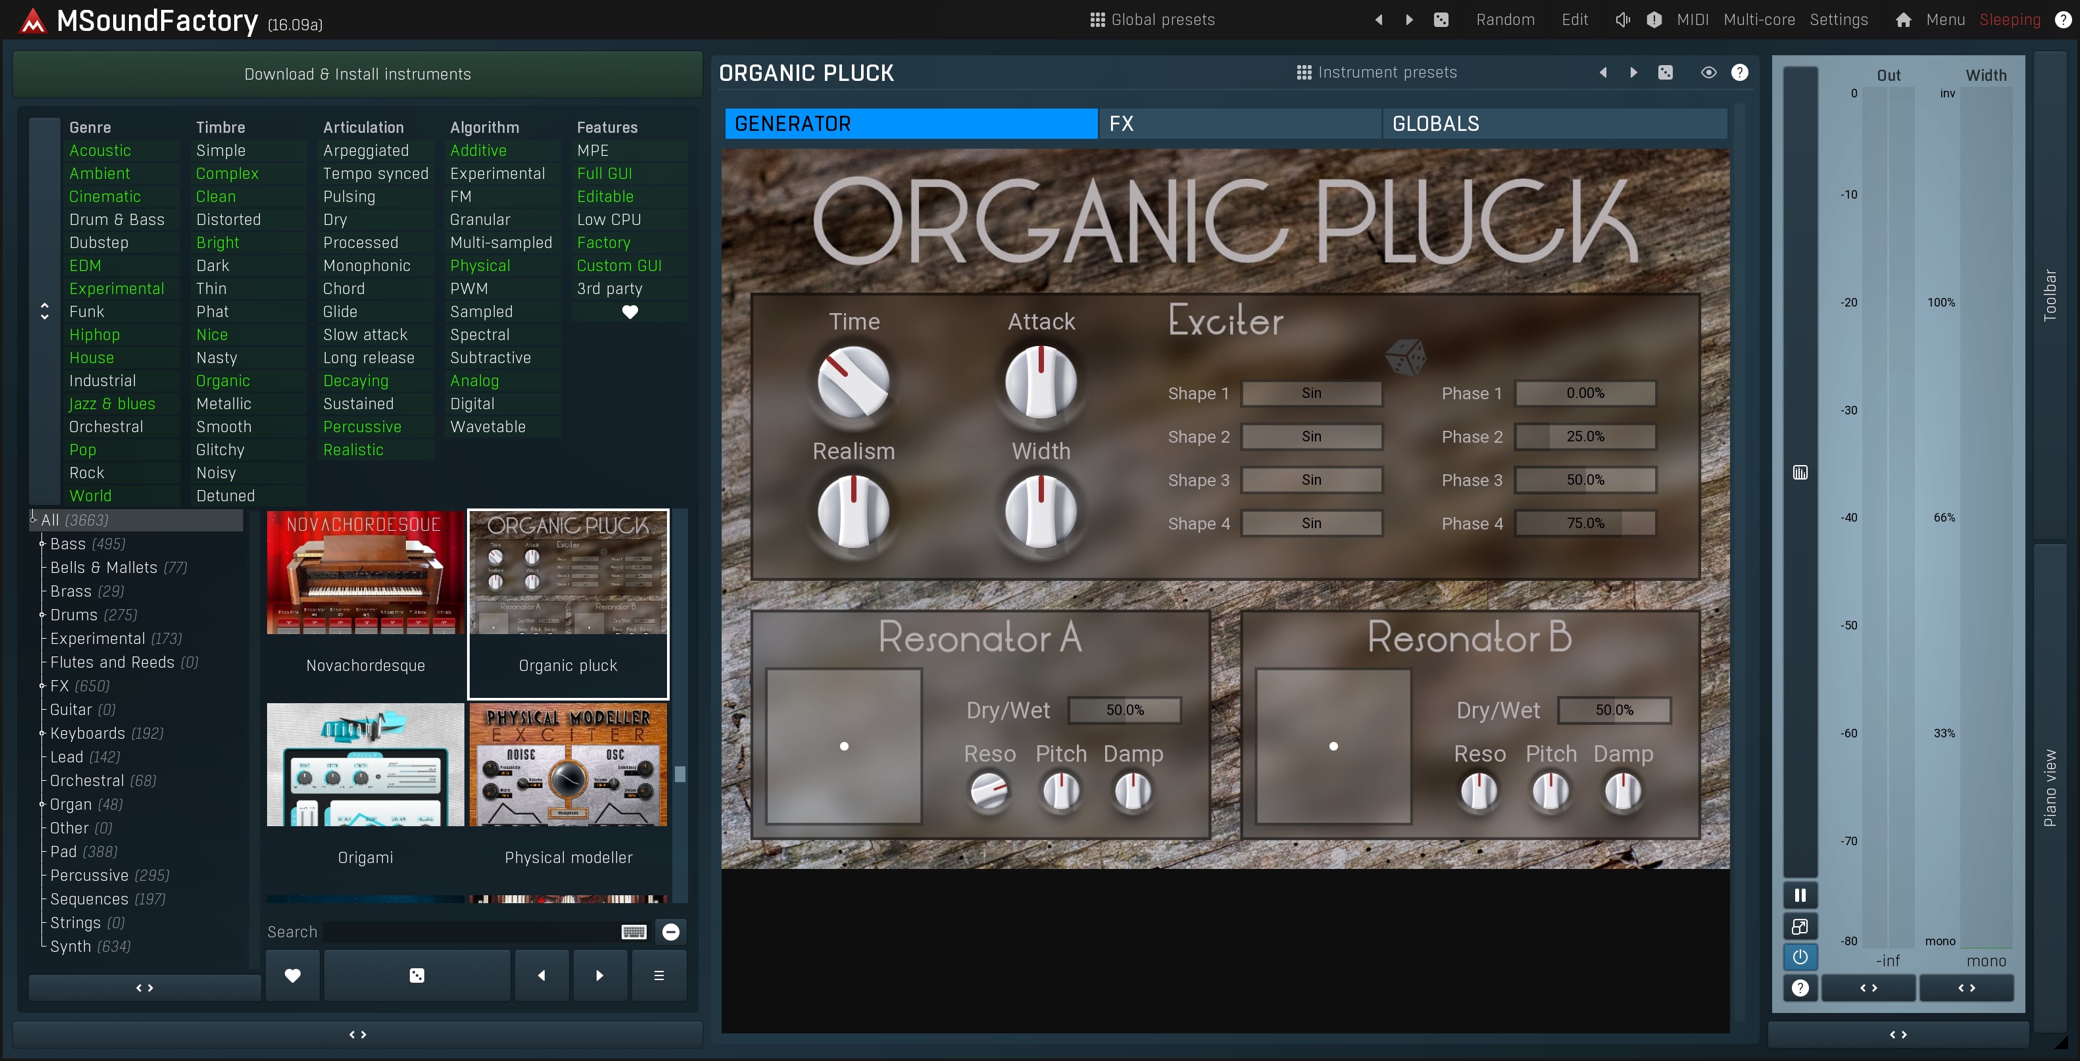
Task: Click the tag filter up-down expander arrows
Action: click(45, 312)
